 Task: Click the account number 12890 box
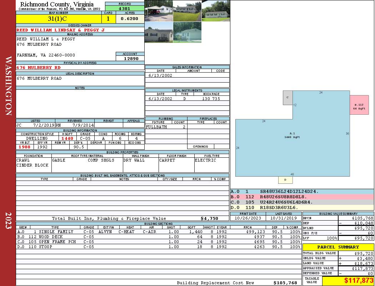[130, 59]
